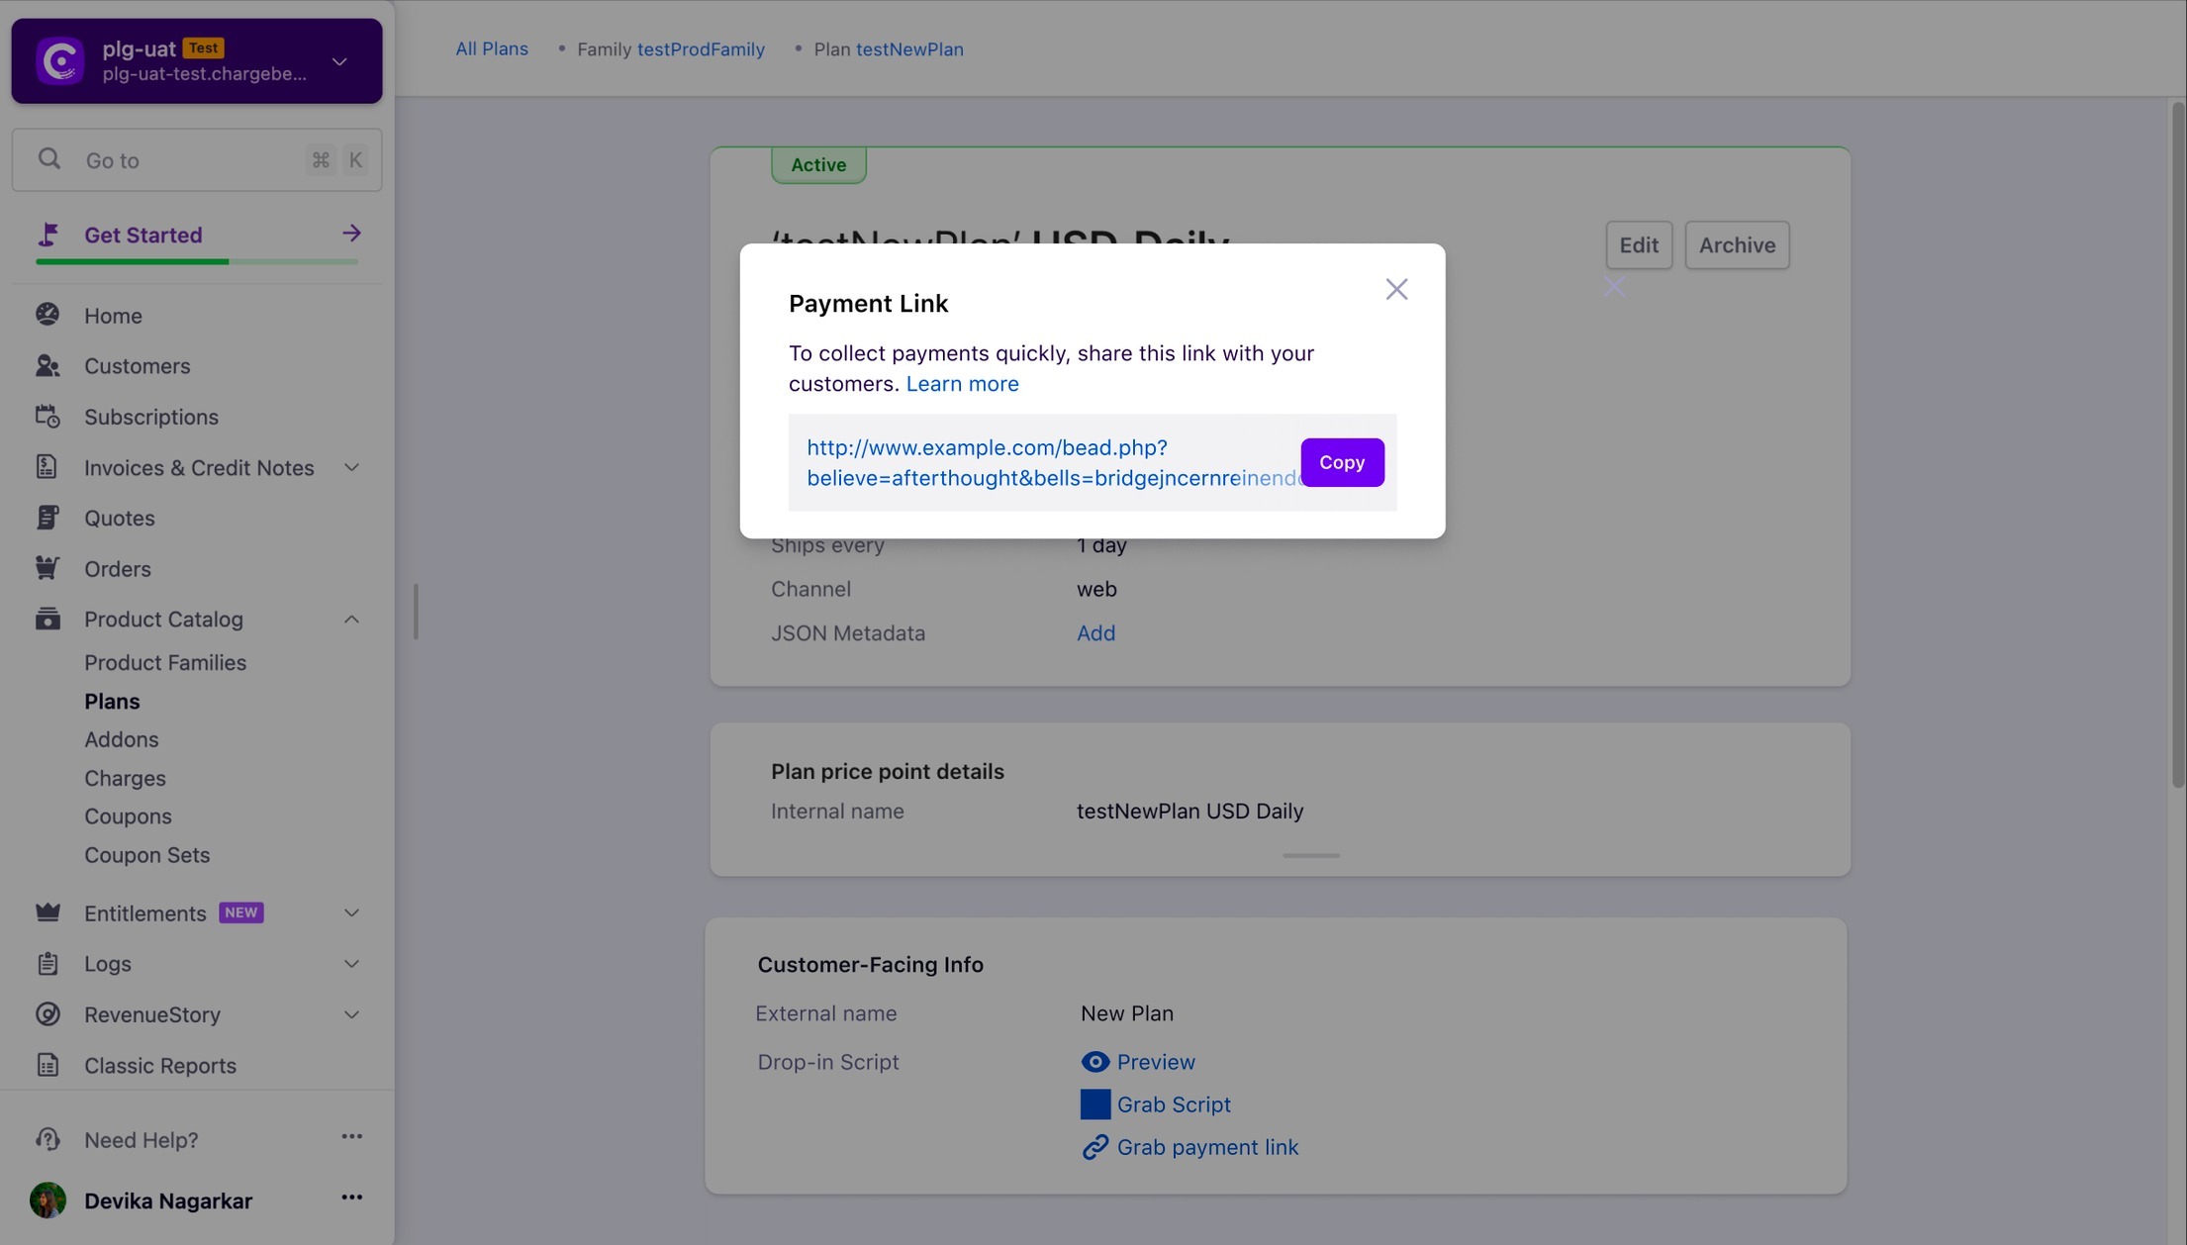Click the eye icon beside Preview

(1094, 1062)
